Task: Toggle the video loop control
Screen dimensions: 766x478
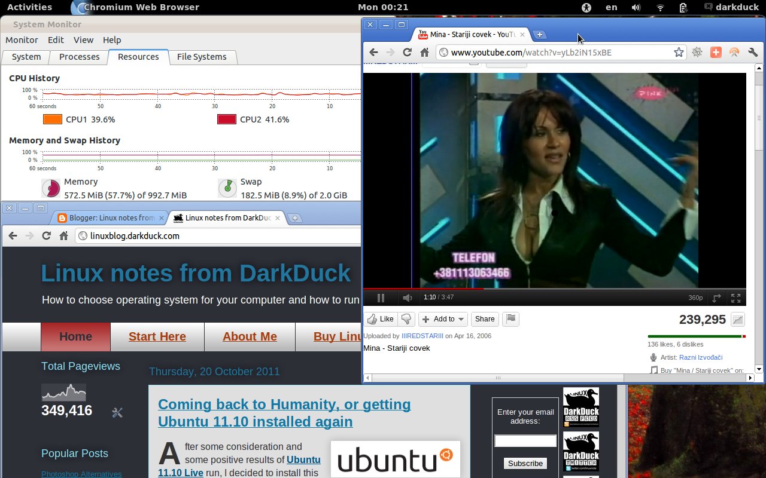Action: pyautogui.click(x=716, y=298)
